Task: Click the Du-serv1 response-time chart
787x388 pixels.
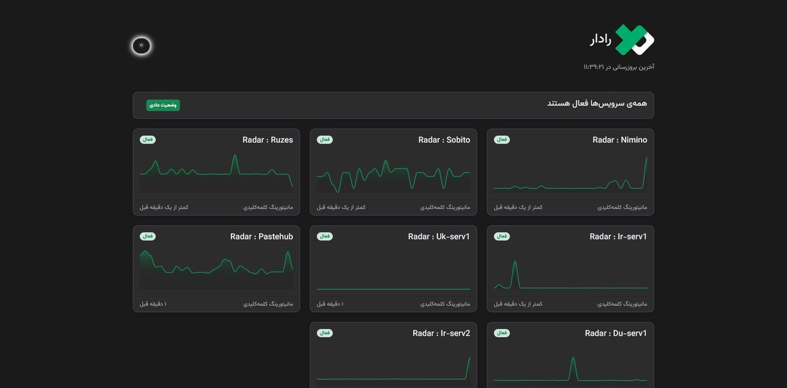Action: pyautogui.click(x=571, y=367)
